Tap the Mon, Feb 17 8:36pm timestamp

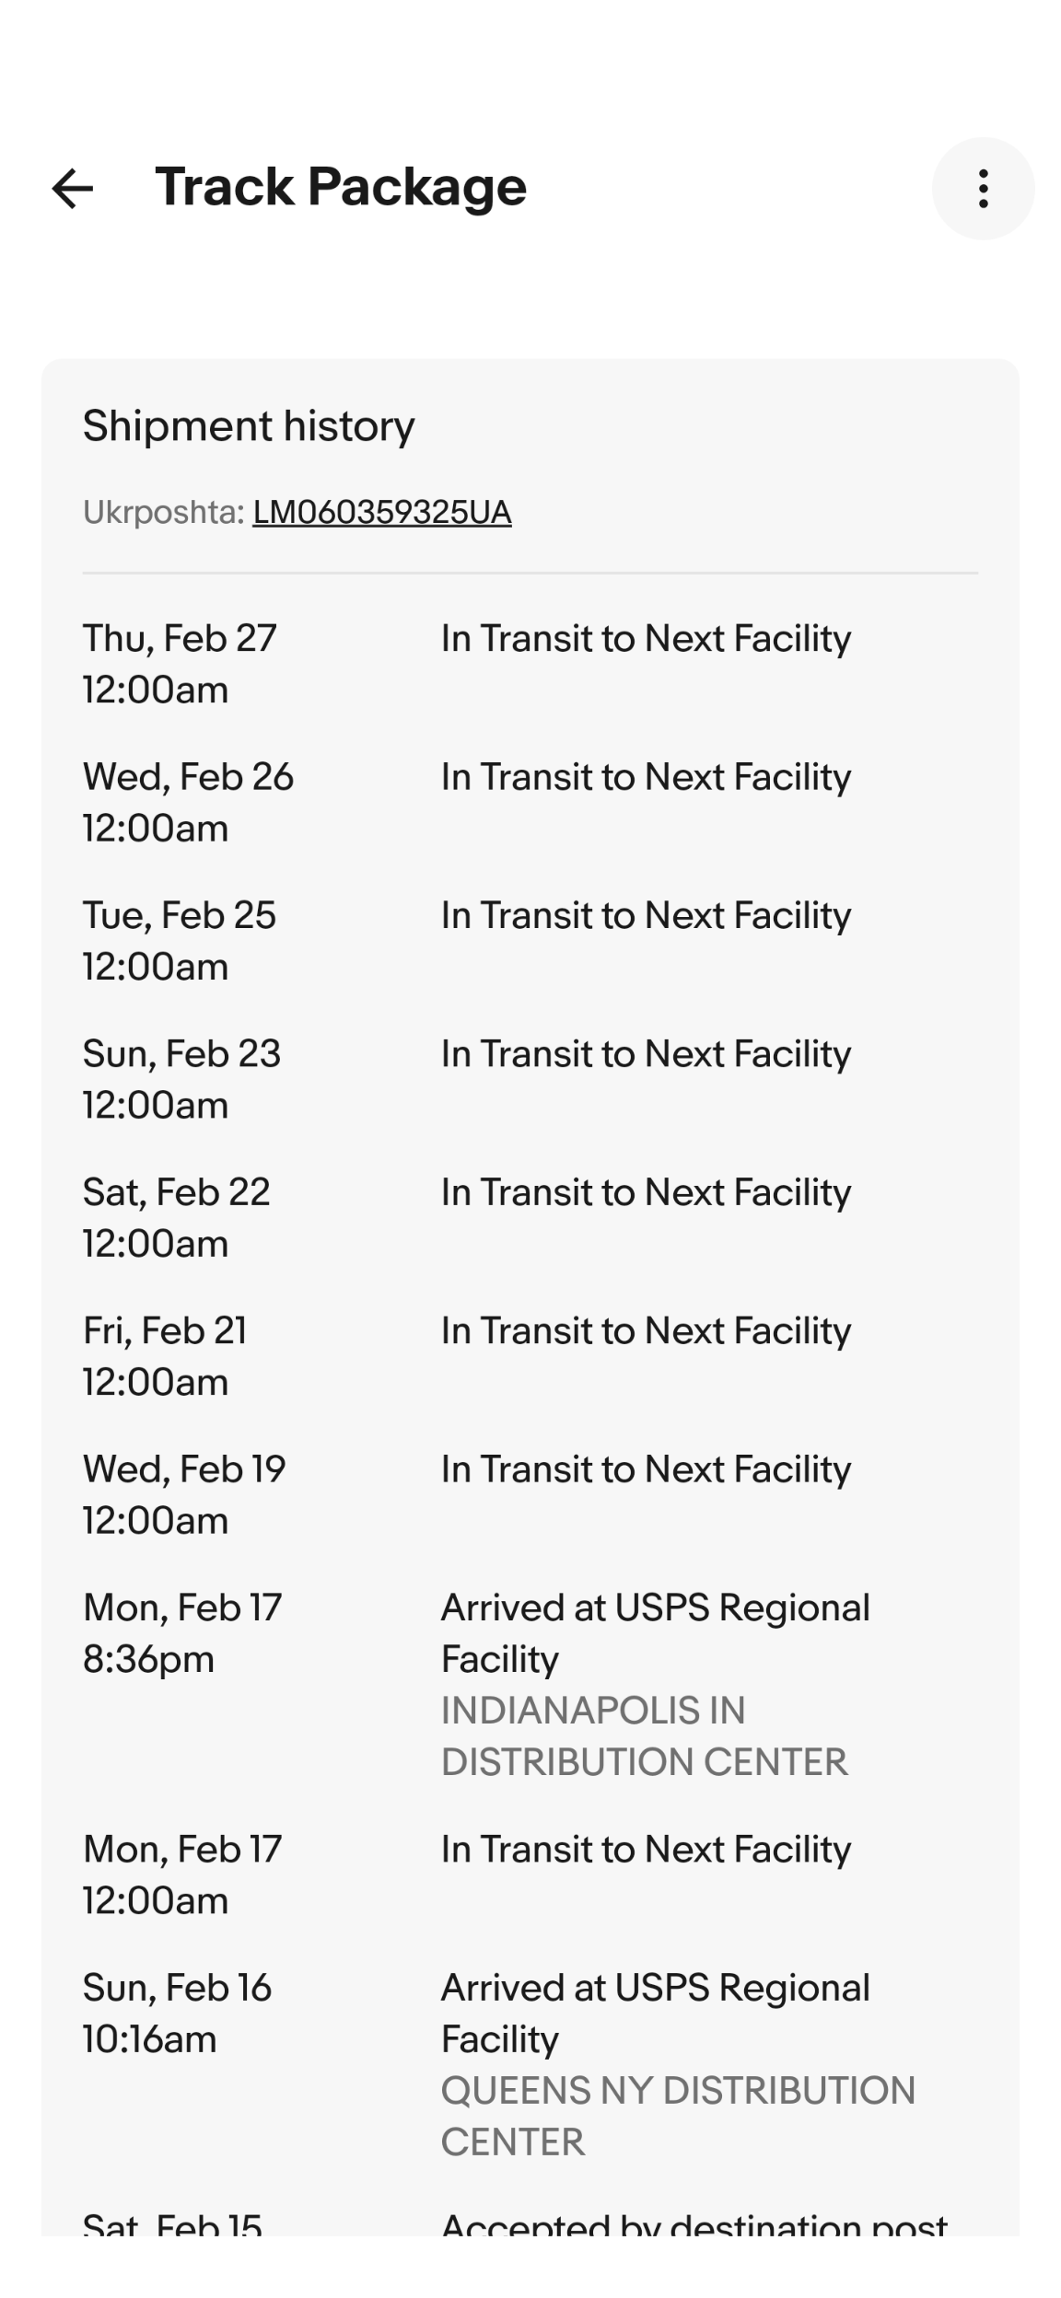182,1632
